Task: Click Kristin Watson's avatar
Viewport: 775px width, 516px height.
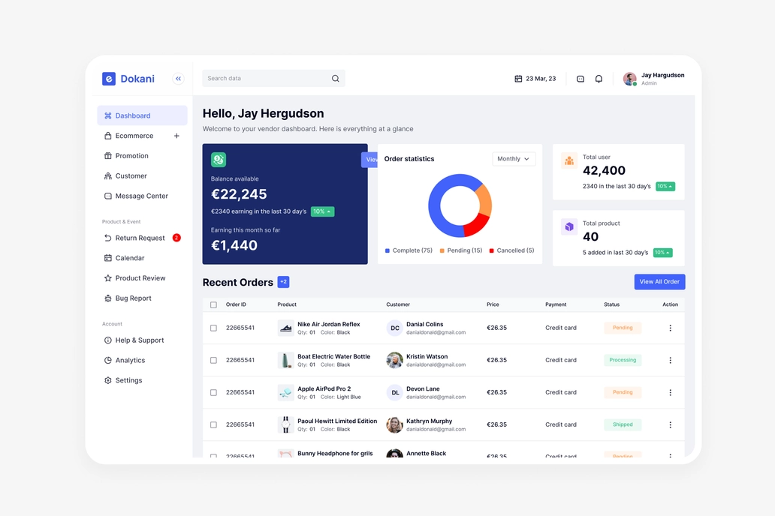Action: click(394, 361)
